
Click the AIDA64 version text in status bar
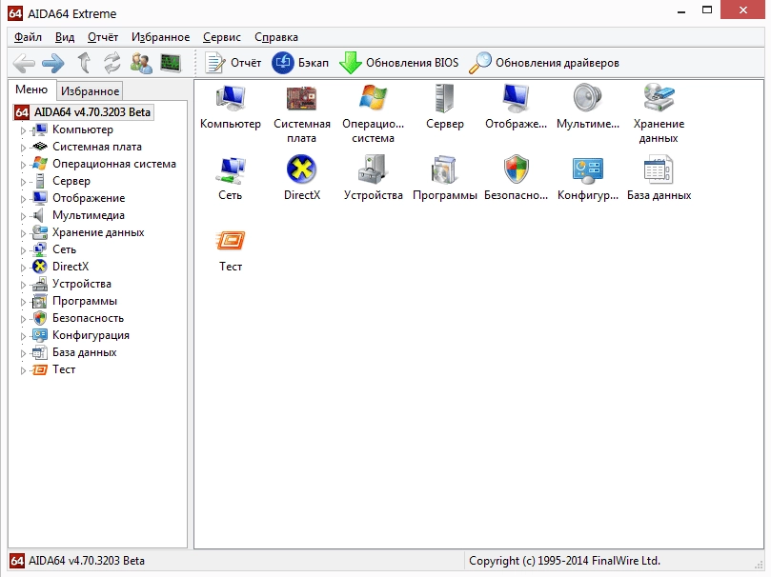pos(87,561)
